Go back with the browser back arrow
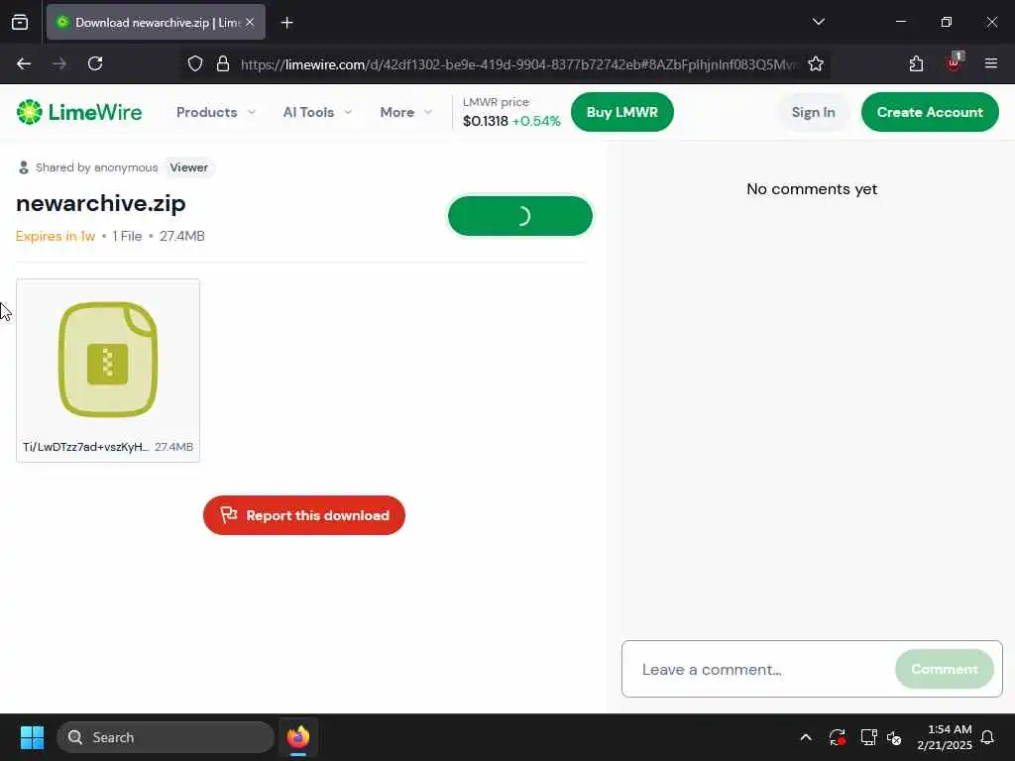The height and width of the screenshot is (761, 1015). point(24,63)
